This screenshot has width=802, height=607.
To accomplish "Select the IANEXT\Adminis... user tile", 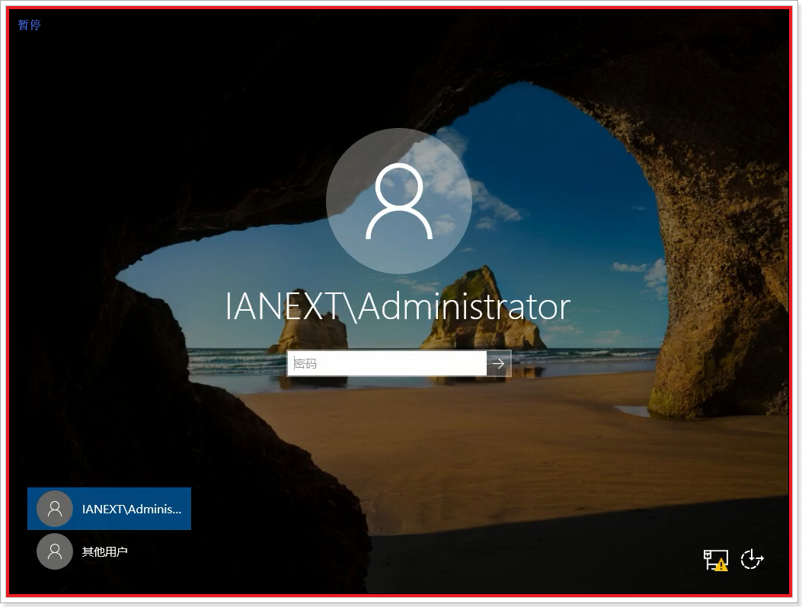I will point(109,509).
